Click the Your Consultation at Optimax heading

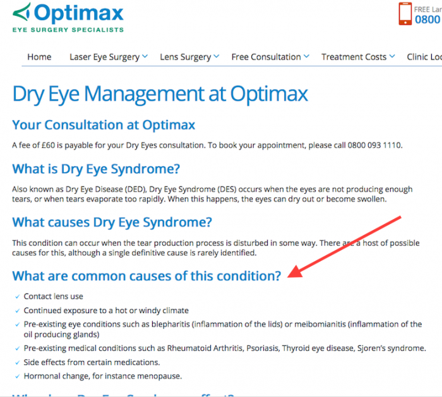[x=104, y=125]
